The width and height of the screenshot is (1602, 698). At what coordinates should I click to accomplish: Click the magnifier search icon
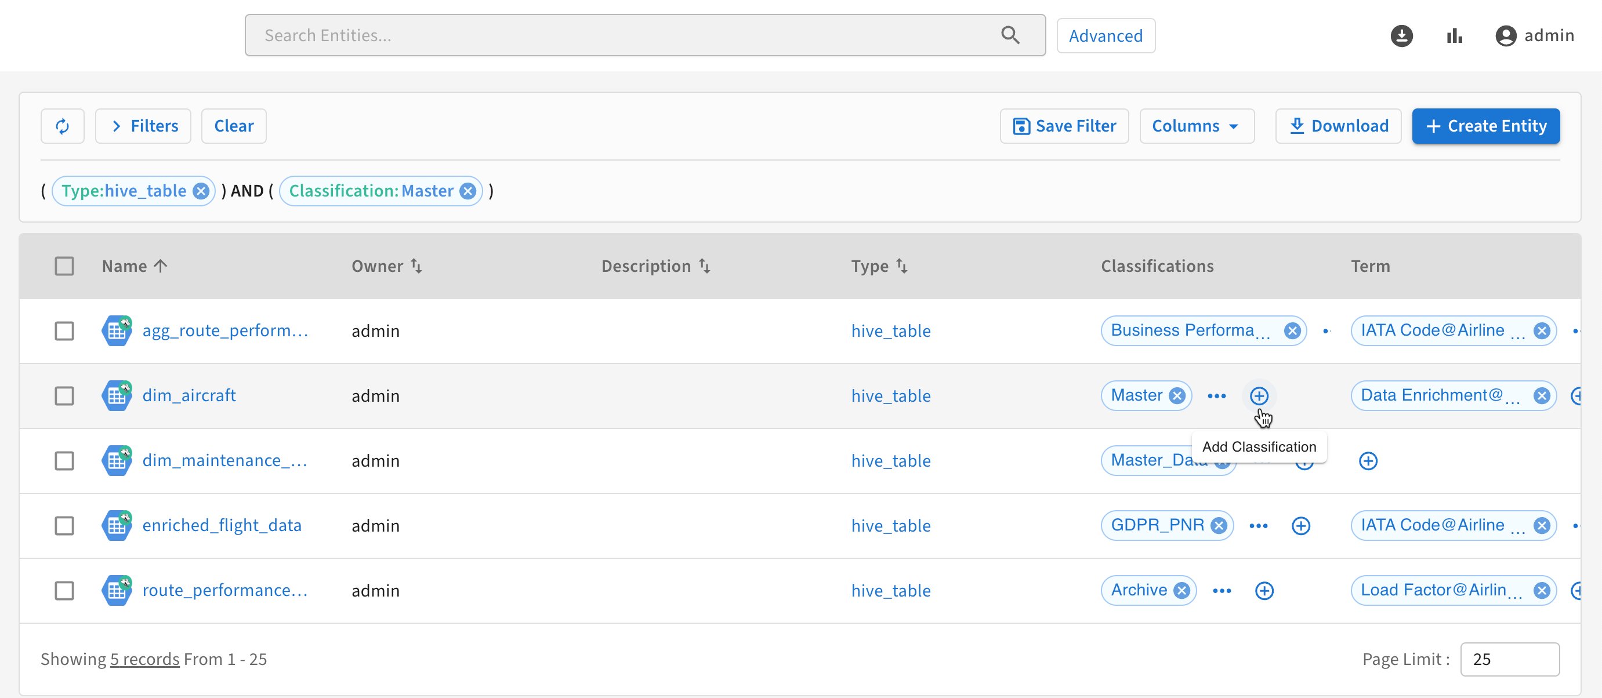coord(1010,35)
